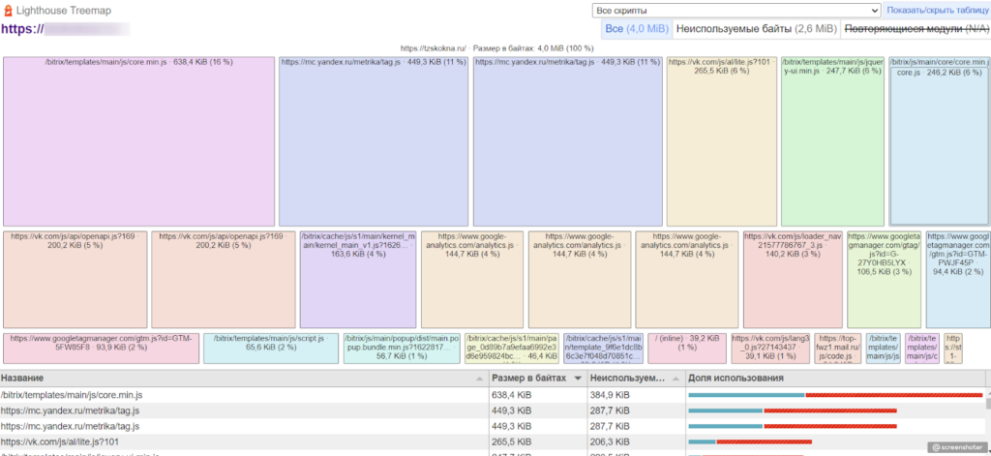Open the Все скрипты dropdown

tap(736, 10)
